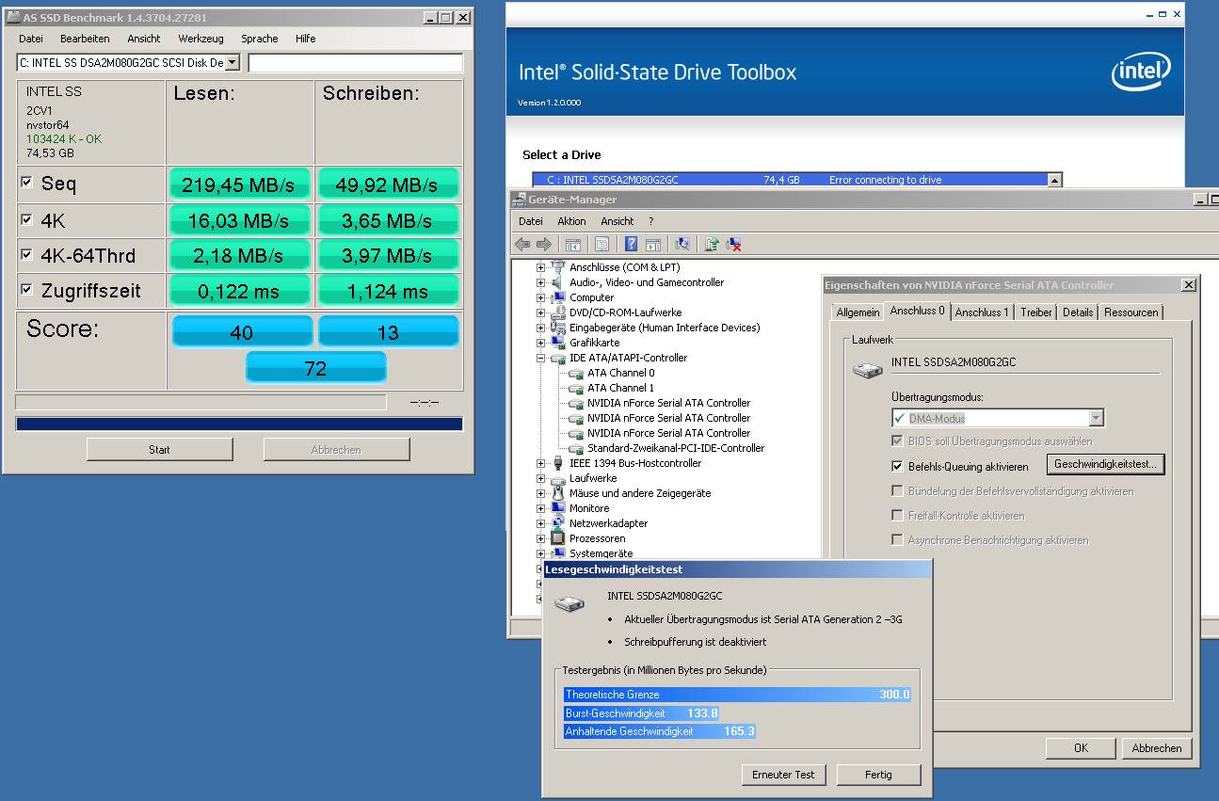Click the ATA Channel 0 device icon
Image resolution: width=1219 pixels, height=801 pixels.
(575, 373)
